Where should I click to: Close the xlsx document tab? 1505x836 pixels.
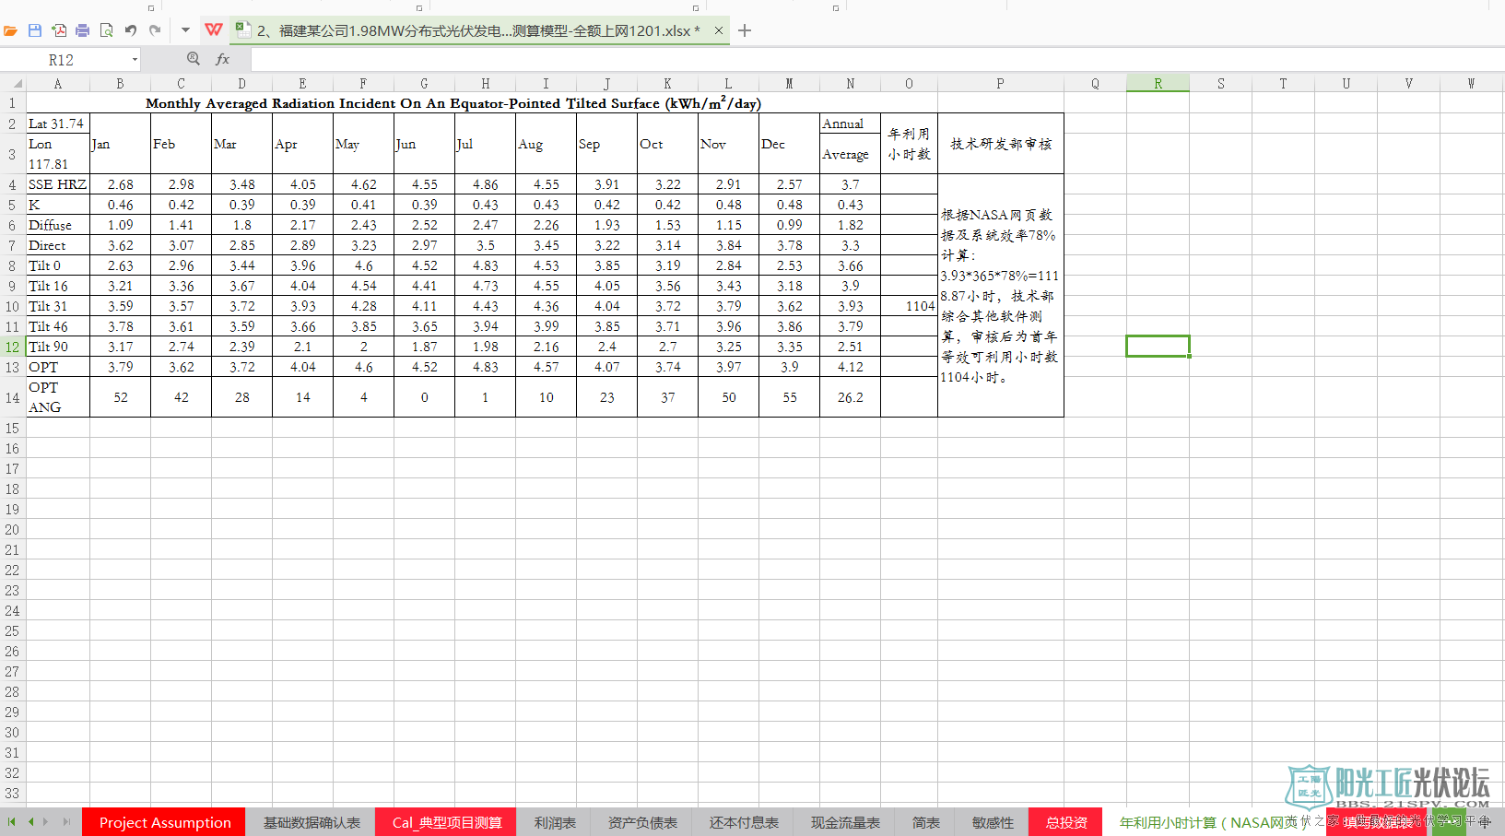(x=719, y=30)
